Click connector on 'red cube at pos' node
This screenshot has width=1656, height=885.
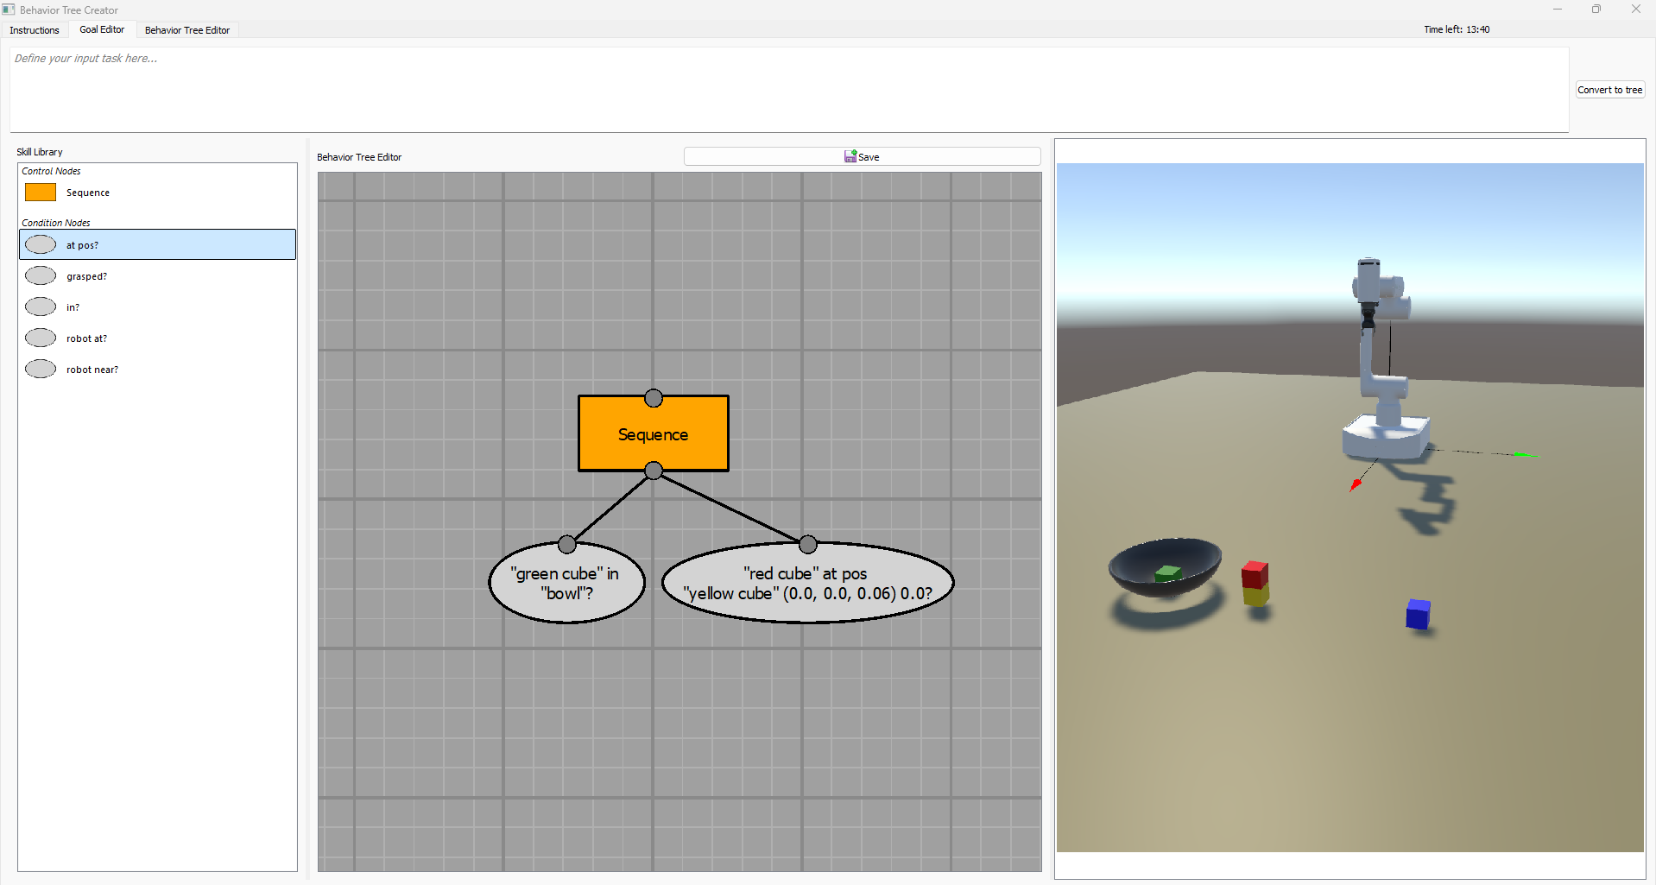[x=808, y=544]
